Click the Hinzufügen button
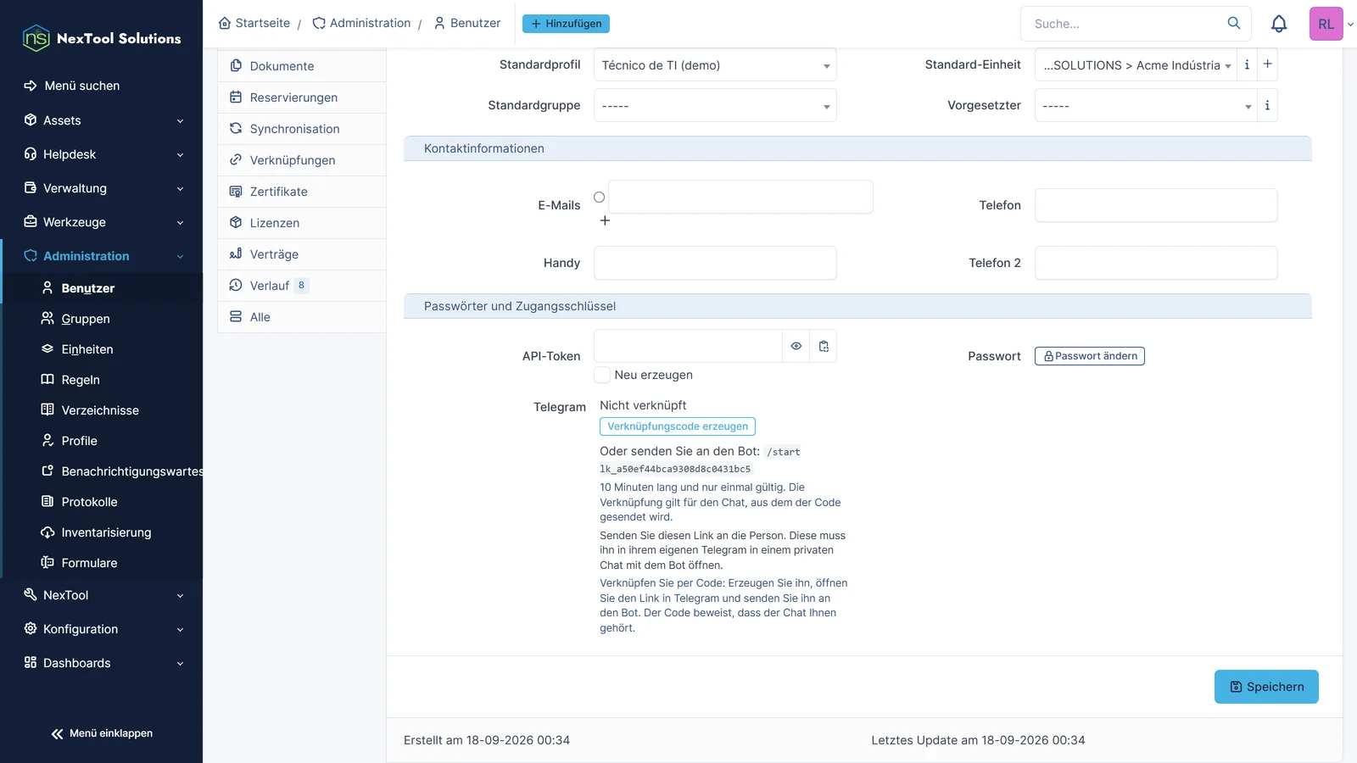The width and height of the screenshot is (1357, 763). coord(566,24)
